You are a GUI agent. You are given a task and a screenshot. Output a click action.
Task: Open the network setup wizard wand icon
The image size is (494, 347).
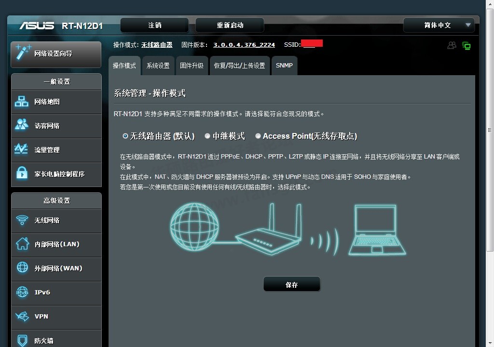point(23,52)
